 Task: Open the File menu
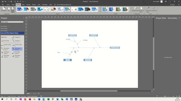tap(3, 5)
